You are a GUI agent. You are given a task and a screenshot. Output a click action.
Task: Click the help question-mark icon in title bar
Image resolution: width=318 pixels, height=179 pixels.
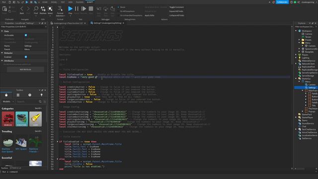tap(292, 2)
